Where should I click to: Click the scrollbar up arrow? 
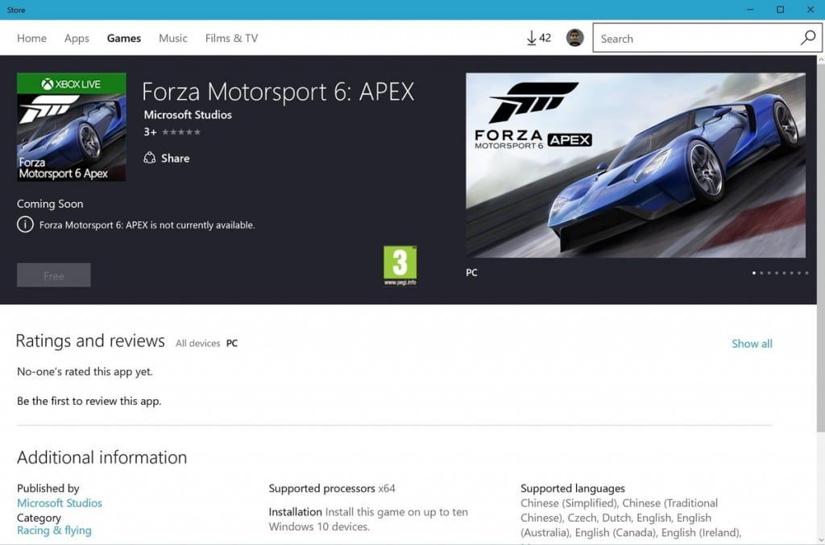click(x=821, y=60)
